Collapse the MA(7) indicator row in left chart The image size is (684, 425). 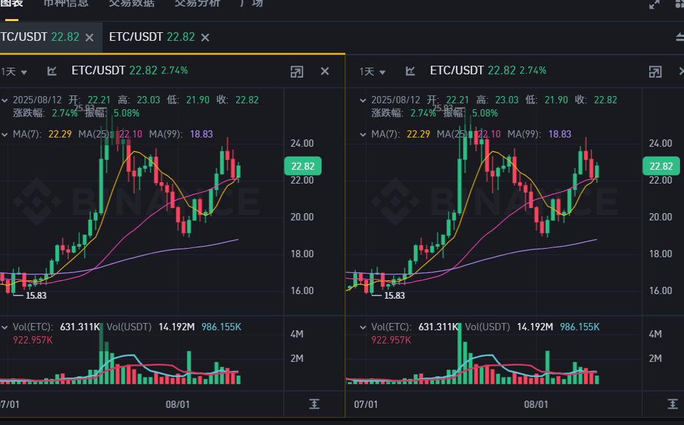pos(5,134)
